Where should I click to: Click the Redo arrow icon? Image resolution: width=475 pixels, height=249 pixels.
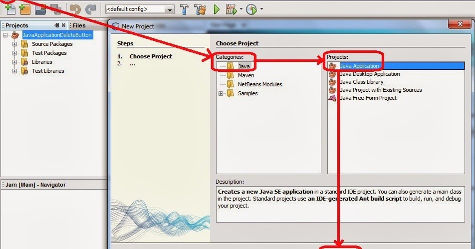[x=91, y=9]
